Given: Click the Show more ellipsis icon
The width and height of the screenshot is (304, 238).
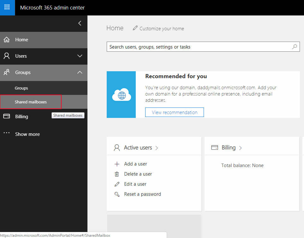Looking at the screenshot, I should [x=7, y=133].
